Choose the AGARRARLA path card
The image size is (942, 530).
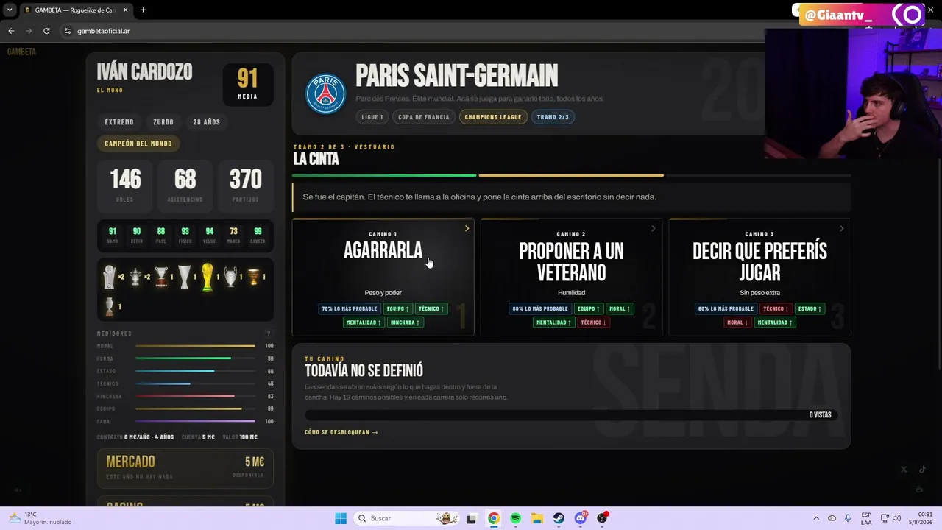(383, 277)
